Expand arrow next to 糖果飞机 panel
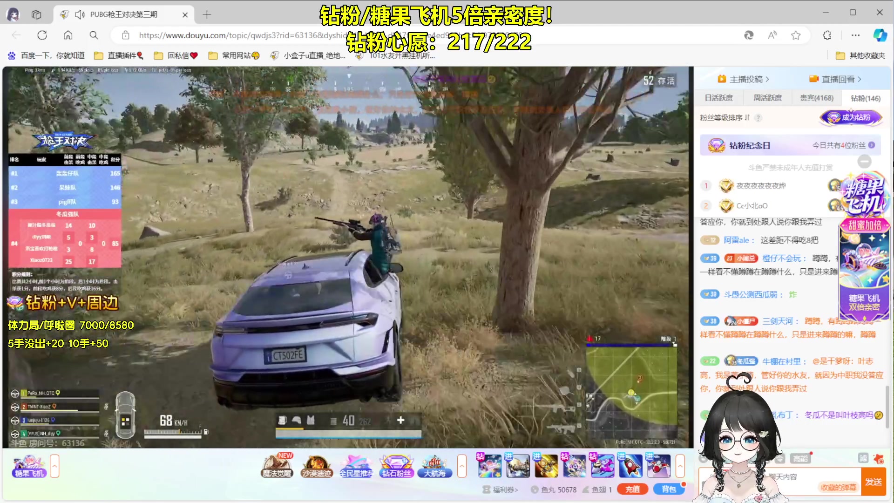894x503 pixels. (54, 466)
